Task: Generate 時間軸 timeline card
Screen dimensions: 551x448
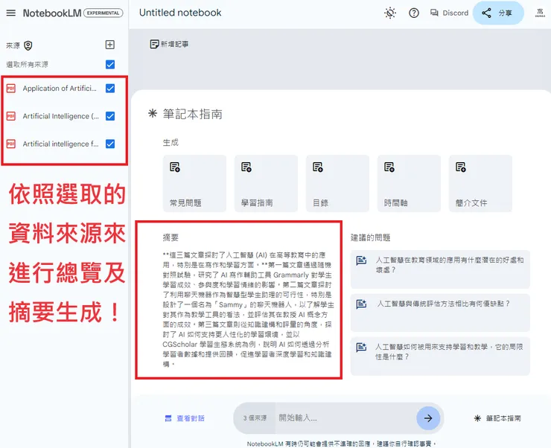Action: click(409, 183)
